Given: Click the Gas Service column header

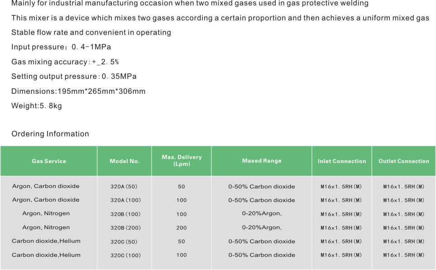Looking at the screenshot, I should (49, 161).
